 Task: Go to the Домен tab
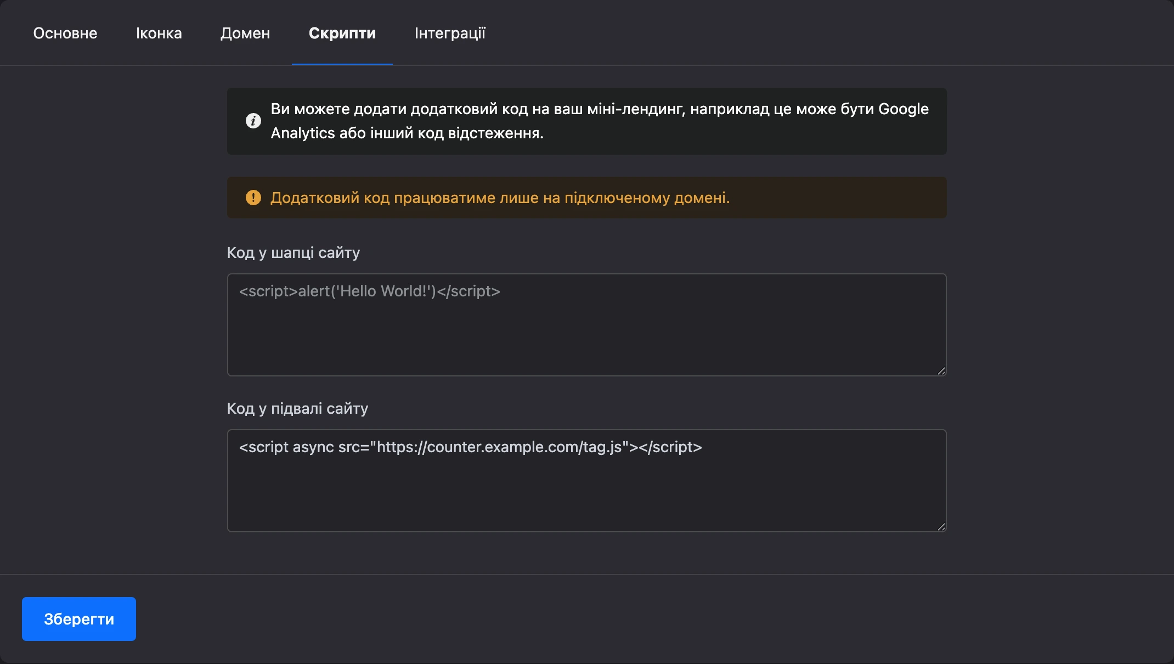click(x=245, y=33)
